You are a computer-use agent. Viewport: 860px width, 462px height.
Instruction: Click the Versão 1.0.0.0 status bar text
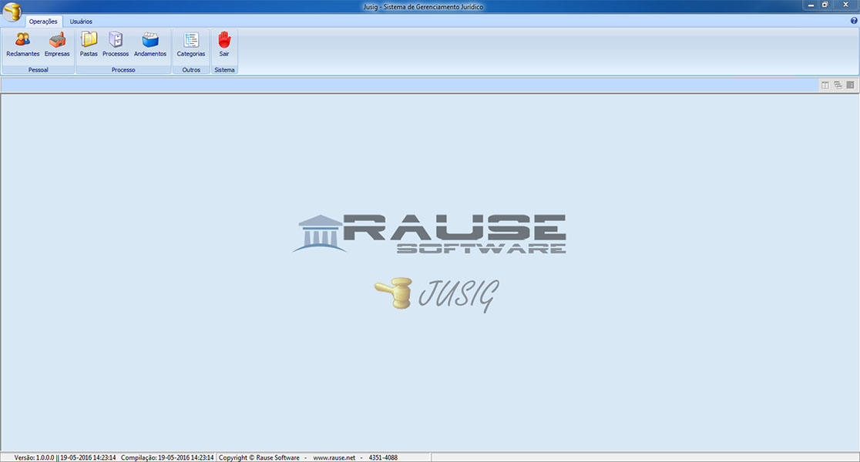(35, 457)
